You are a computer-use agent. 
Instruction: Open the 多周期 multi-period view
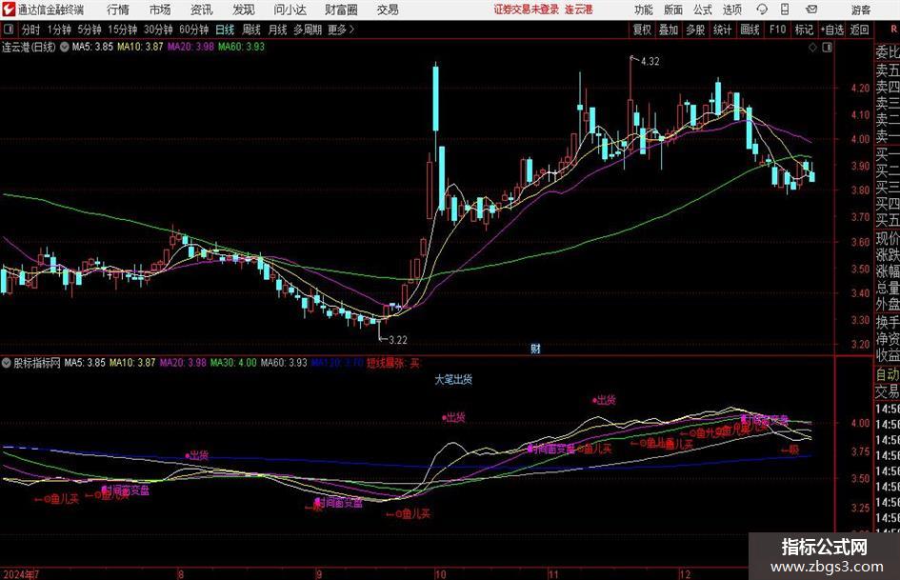click(x=308, y=30)
